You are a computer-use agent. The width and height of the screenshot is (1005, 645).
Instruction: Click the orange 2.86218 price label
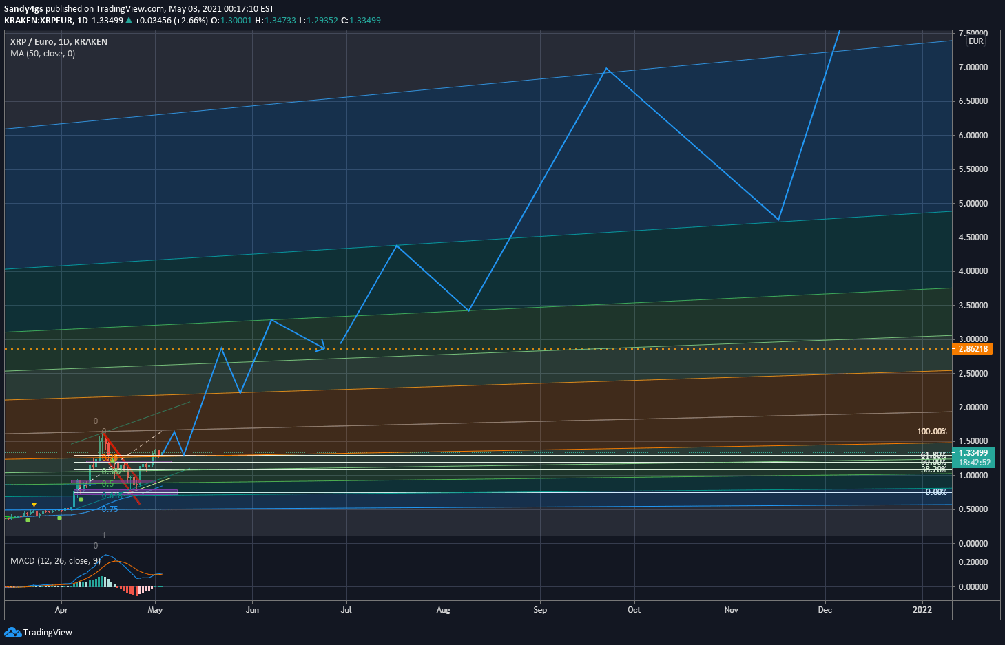tap(972, 348)
